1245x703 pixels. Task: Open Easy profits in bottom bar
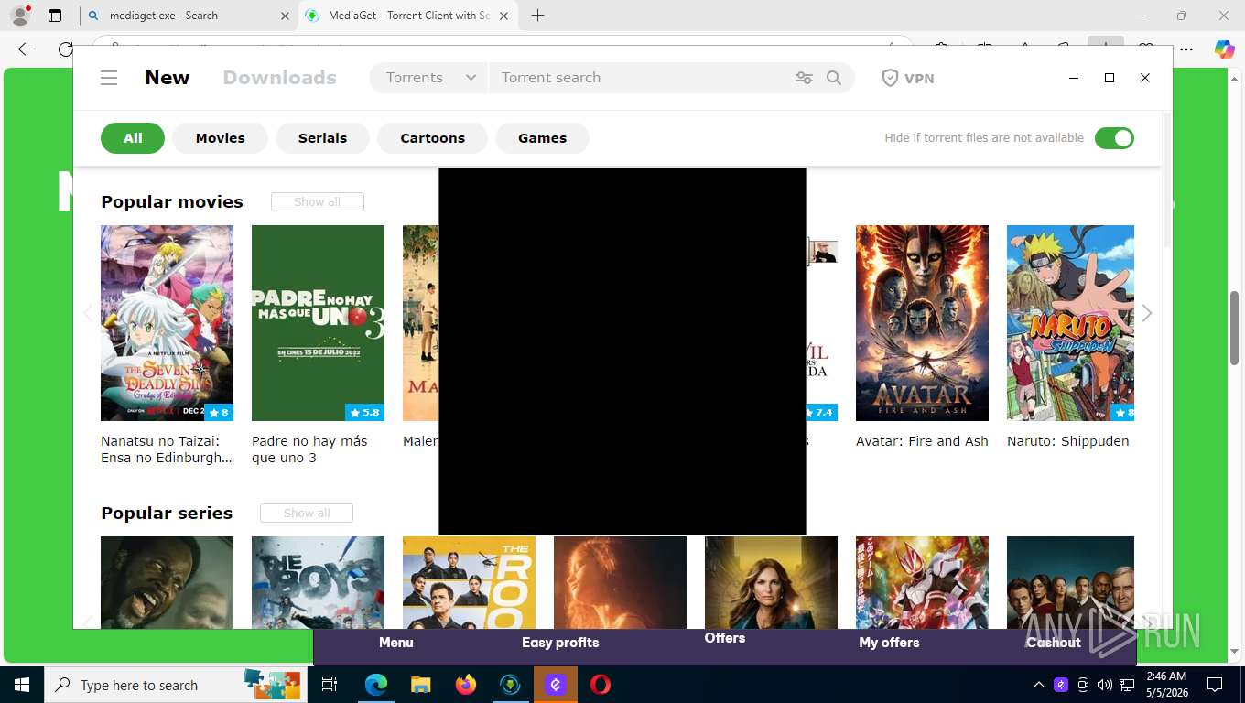click(560, 643)
